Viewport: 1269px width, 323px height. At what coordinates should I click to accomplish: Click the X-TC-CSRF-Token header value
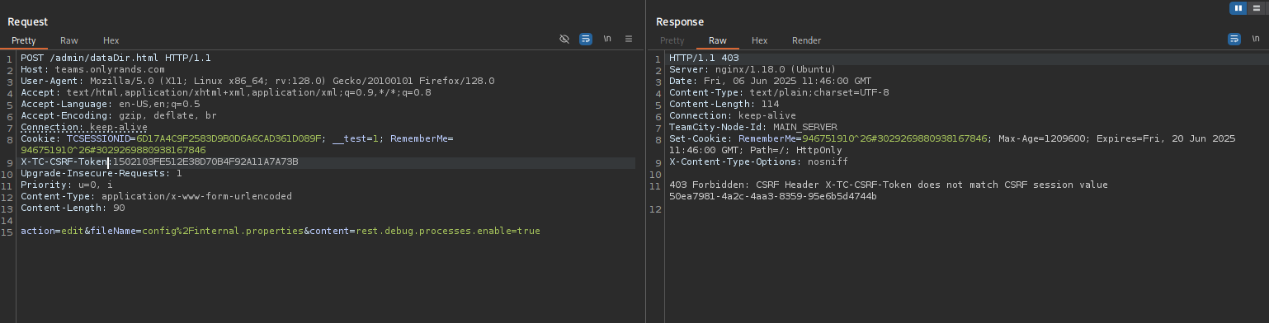205,161
